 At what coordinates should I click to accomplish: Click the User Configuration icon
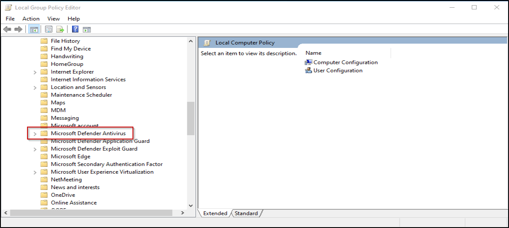point(308,70)
